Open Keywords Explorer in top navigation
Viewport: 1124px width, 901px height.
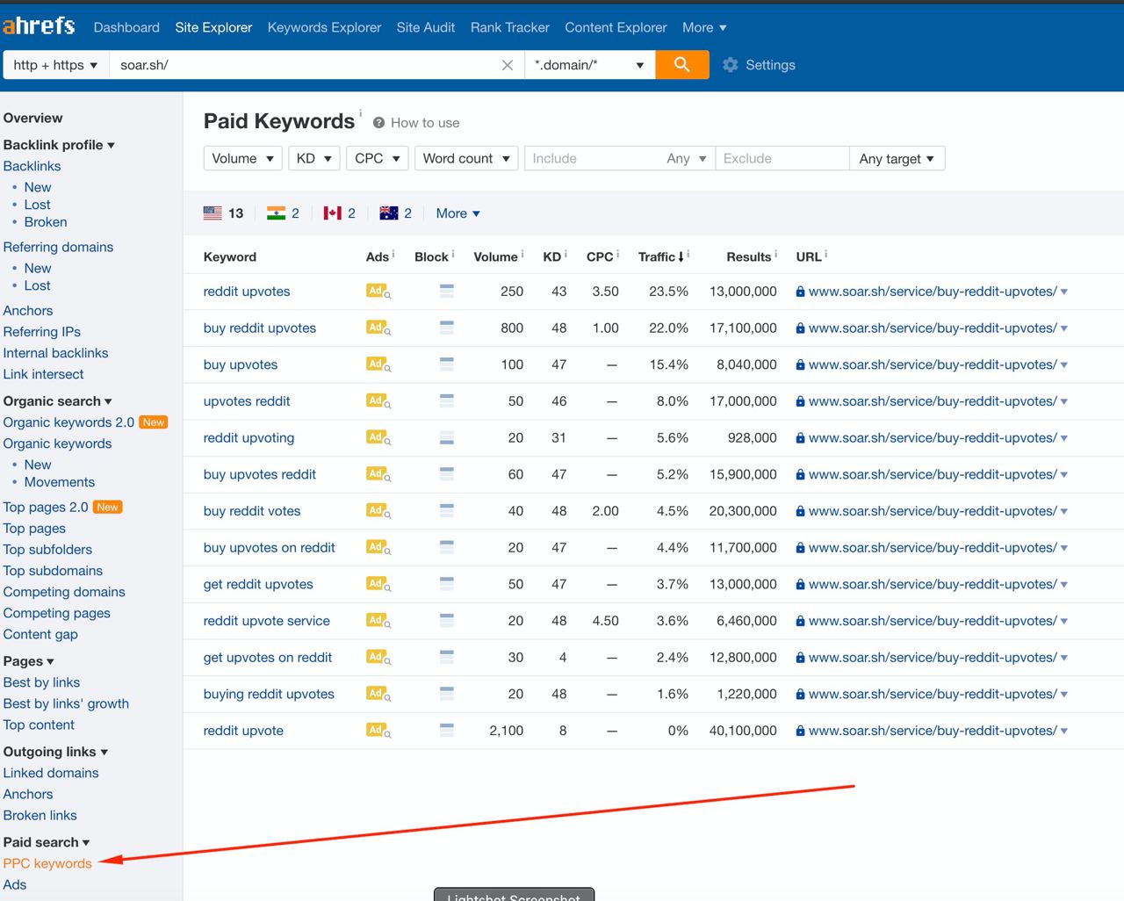324,27
